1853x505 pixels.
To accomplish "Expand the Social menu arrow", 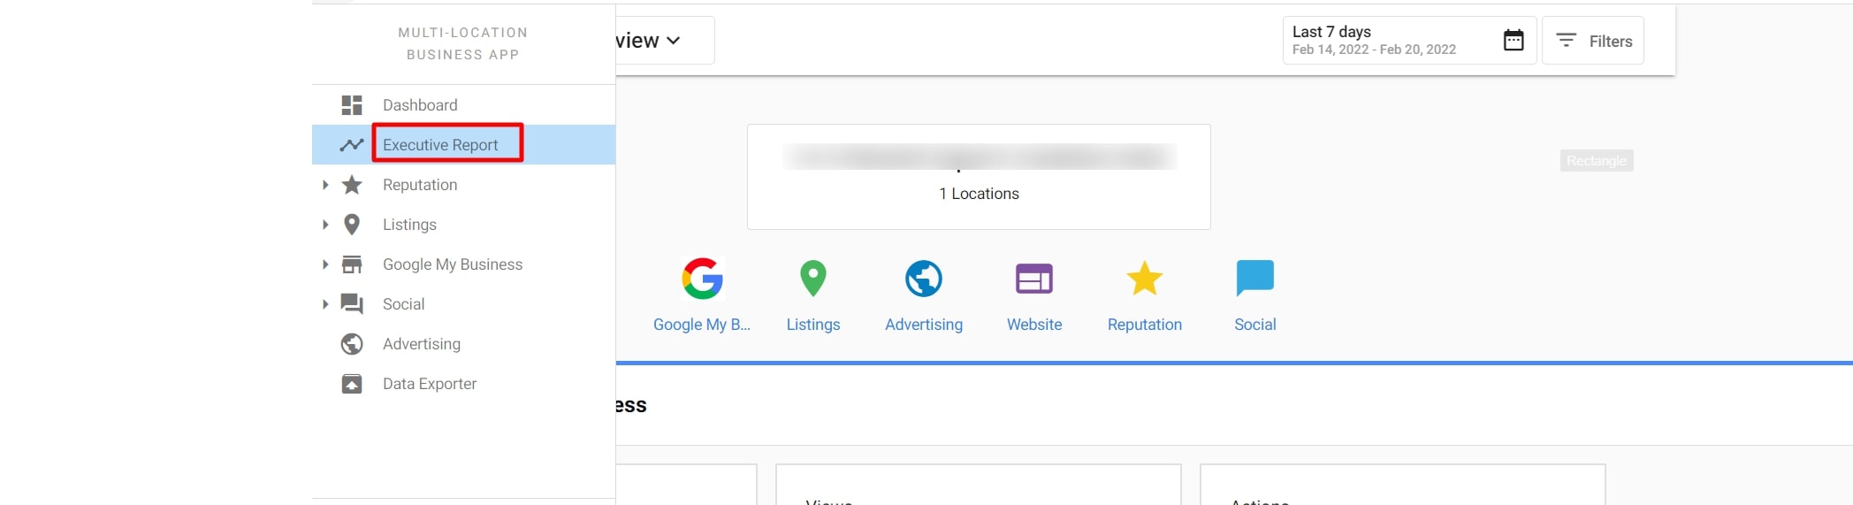I will (325, 304).
